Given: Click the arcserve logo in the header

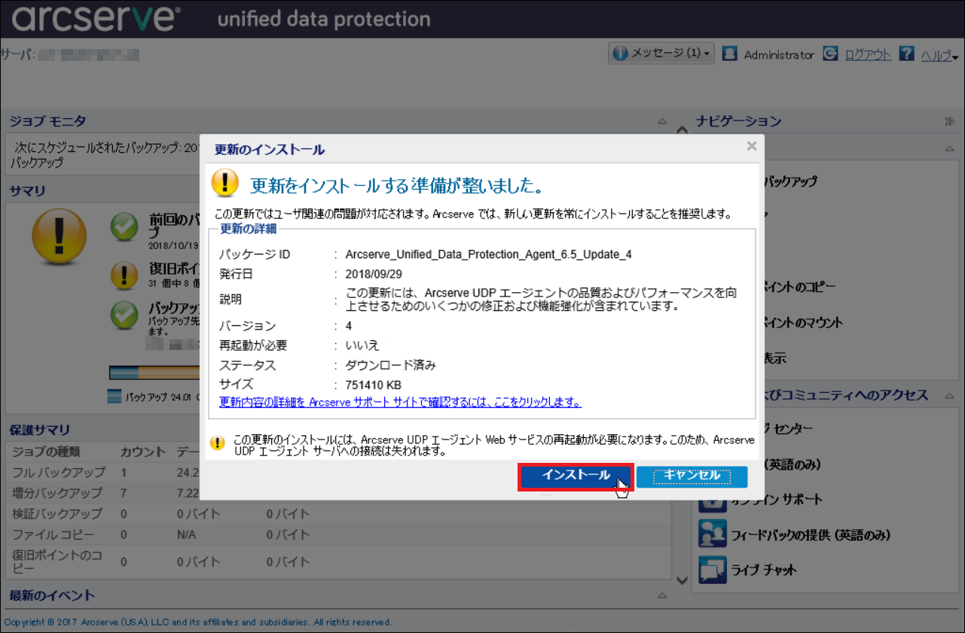Looking at the screenshot, I should 96,19.
